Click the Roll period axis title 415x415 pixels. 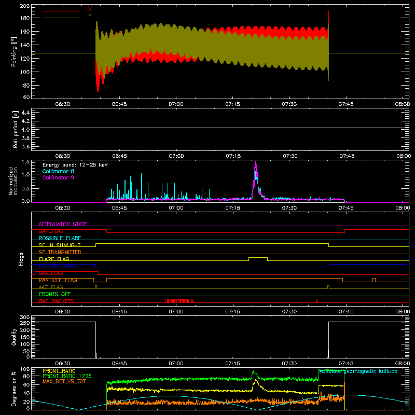[x=16, y=129]
